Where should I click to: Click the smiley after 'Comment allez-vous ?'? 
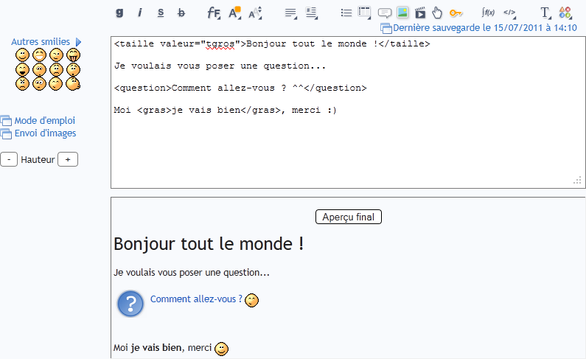pyautogui.click(x=251, y=300)
